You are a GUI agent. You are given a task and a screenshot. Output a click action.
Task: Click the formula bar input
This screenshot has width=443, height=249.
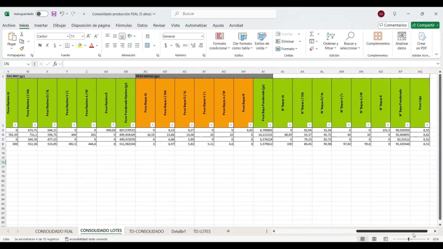pos(250,64)
